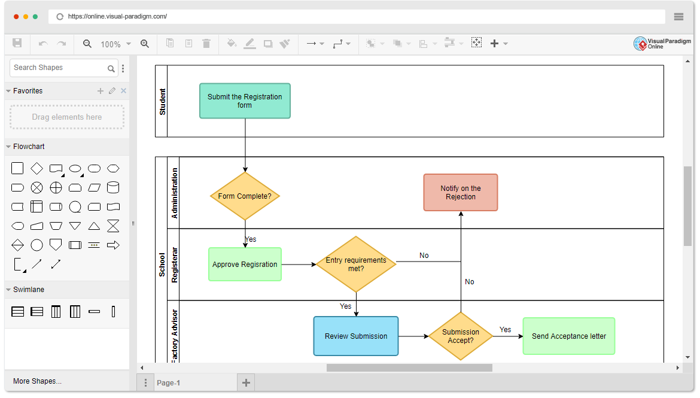Collapse the Flowchart shapes section
700x398 pixels.
point(8,147)
